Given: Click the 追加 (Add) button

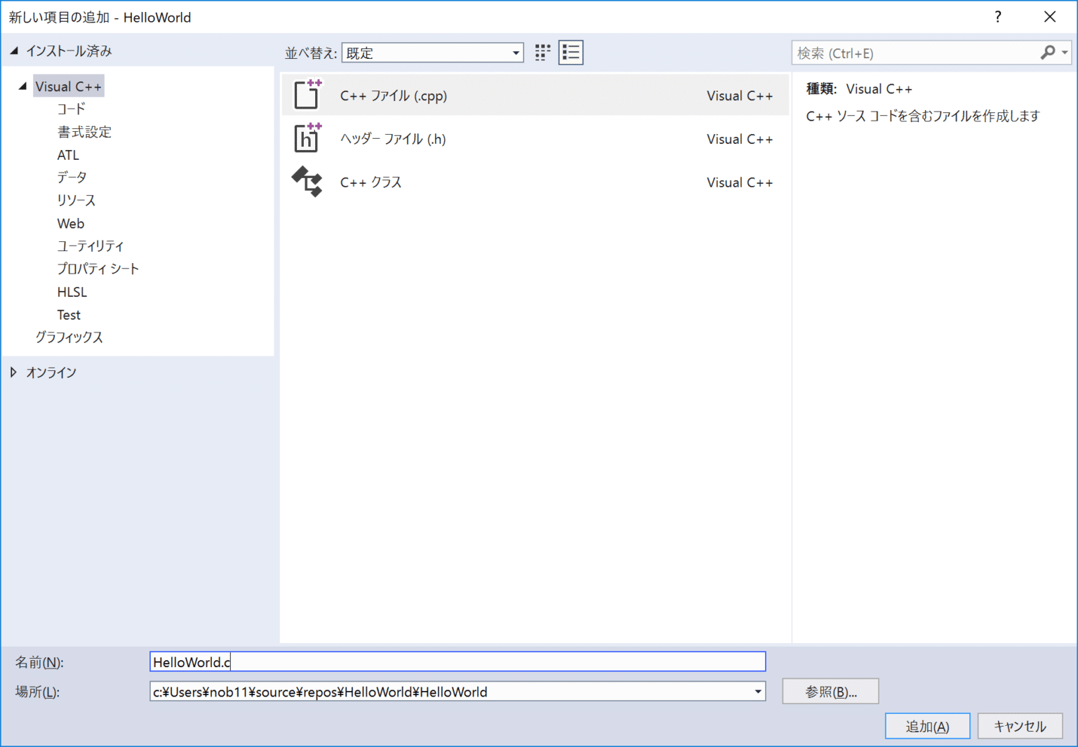Looking at the screenshot, I should click(x=927, y=726).
